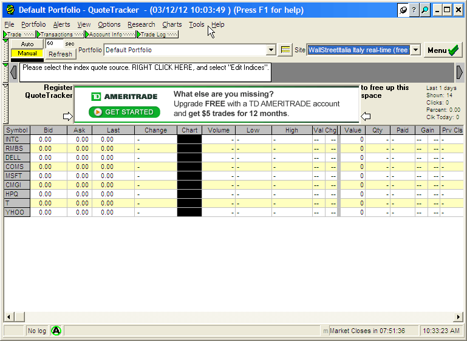Click the refresh seconds input field
The height and width of the screenshot is (341, 467).
click(54, 44)
